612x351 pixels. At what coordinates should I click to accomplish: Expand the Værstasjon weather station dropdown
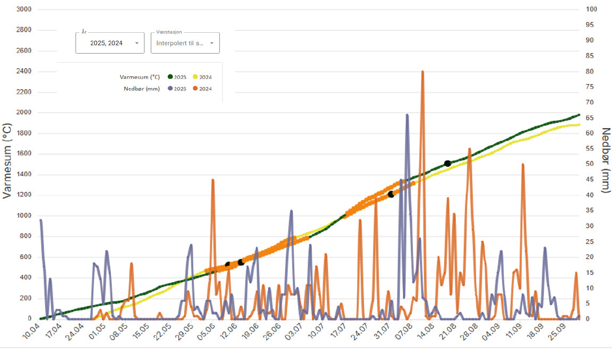(185, 43)
